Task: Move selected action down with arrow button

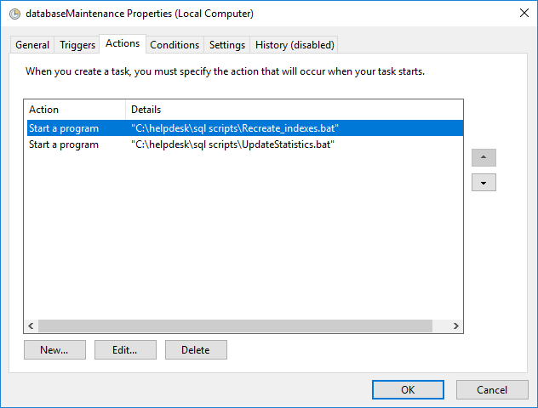Action: tap(484, 183)
